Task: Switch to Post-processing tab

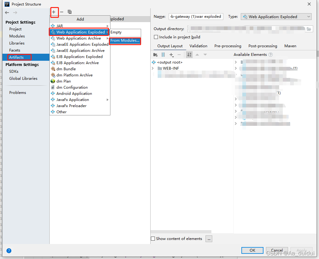Action: [263, 46]
